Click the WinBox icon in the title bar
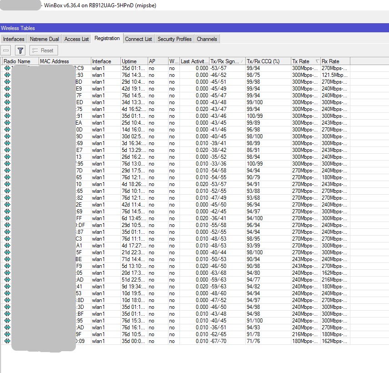This screenshot has height=373, width=389. 5,5
